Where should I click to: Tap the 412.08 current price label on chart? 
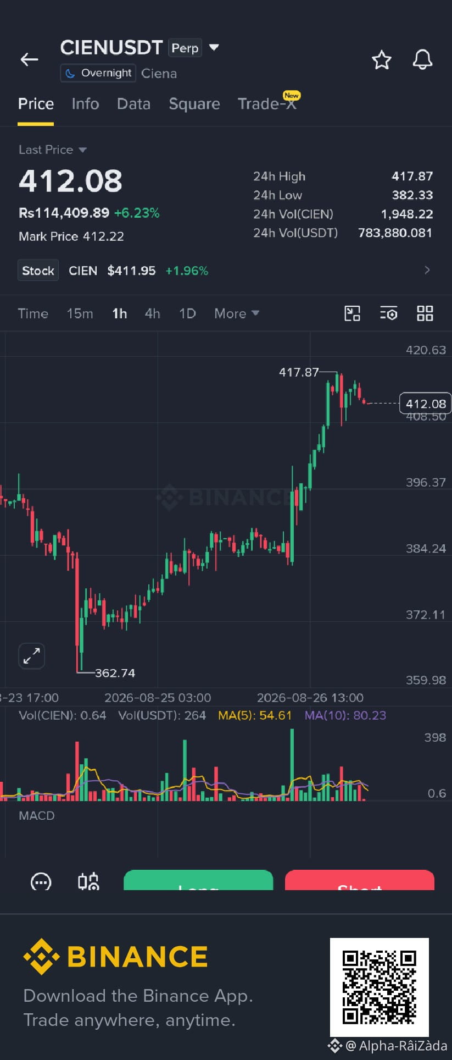(425, 404)
